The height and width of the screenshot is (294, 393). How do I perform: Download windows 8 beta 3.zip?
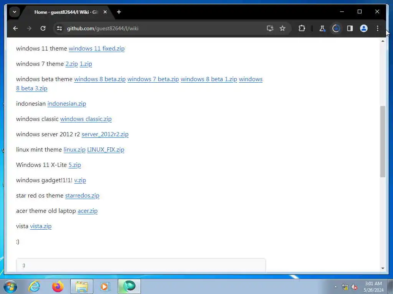click(31, 88)
